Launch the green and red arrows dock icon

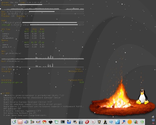(136, 122)
